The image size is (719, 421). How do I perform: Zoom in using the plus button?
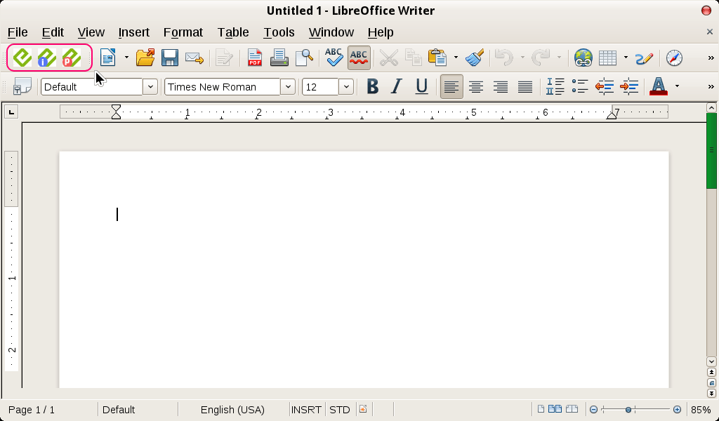677,409
